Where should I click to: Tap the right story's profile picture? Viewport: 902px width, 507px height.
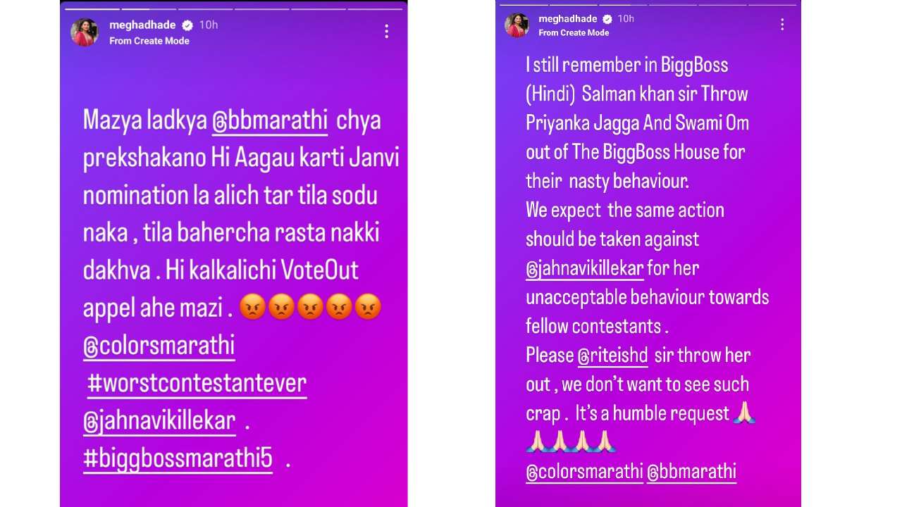click(x=517, y=25)
